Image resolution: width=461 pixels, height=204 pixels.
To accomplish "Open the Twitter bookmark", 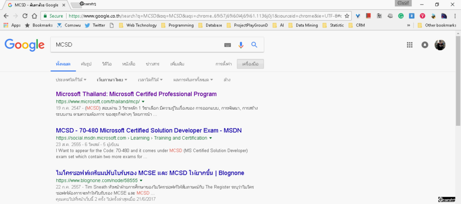I will point(95,25).
